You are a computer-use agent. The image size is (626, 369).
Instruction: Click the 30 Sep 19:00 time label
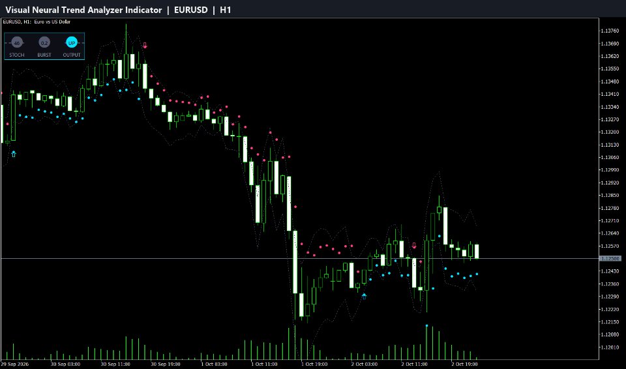[166, 364]
